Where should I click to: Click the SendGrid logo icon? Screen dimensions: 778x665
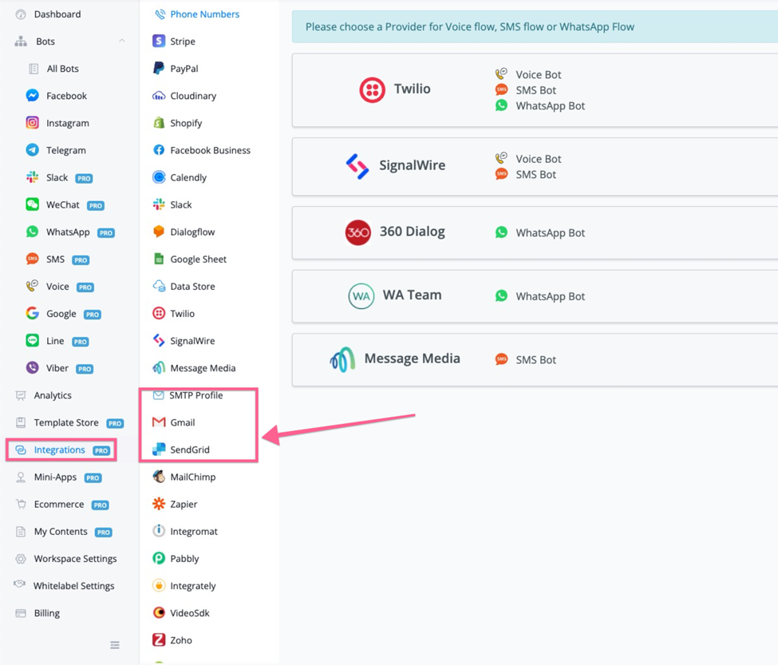click(x=159, y=449)
